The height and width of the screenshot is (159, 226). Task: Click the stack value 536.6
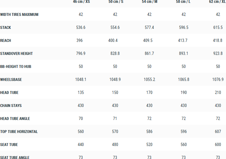tap(81, 28)
